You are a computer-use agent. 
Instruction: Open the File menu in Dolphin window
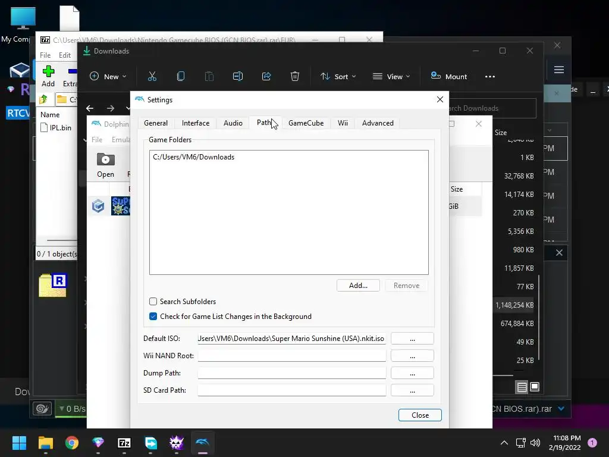[97, 139]
